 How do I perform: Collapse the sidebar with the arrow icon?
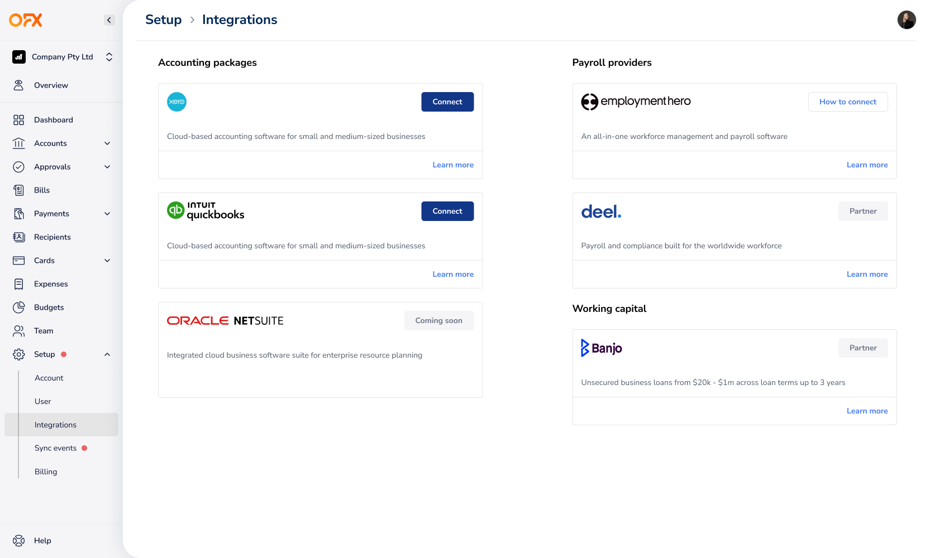pos(109,20)
